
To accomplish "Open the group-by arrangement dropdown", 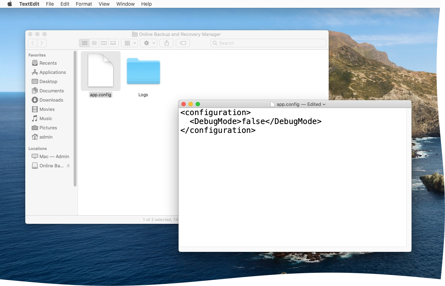I will (x=129, y=43).
